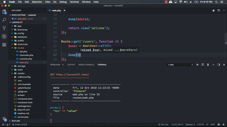Open the Terminal menu in menu bar
227x127 pixels.
(74, 2)
